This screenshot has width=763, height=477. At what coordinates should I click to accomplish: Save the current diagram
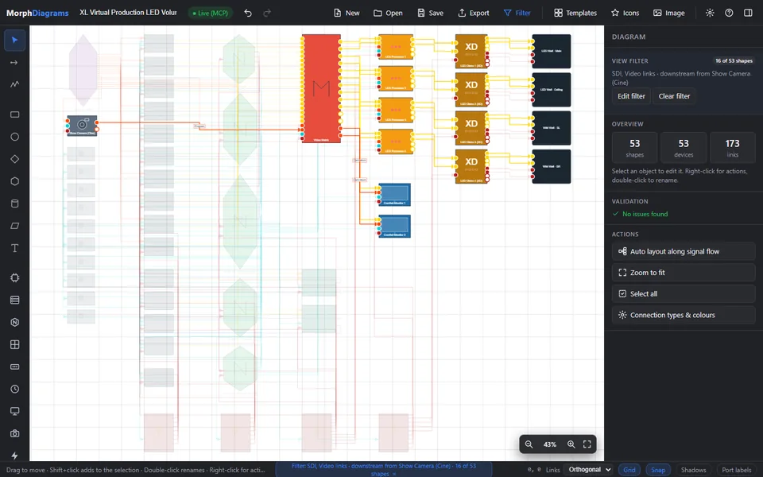point(430,14)
